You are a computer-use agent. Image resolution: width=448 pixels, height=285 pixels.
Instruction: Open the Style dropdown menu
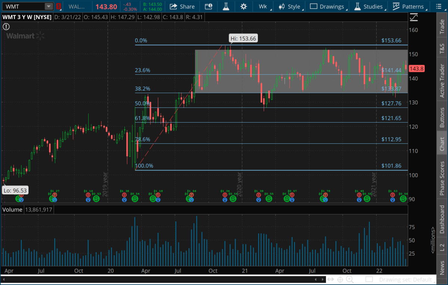pyautogui.click(x=289, y=6)
